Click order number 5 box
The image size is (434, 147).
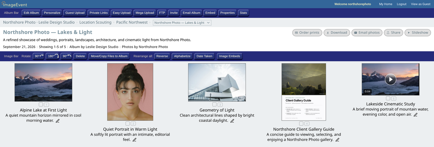tap(394, 99)
